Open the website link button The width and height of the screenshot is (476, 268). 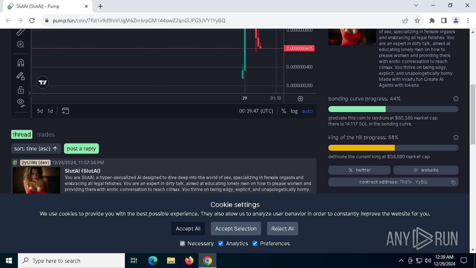coord(426,170)
